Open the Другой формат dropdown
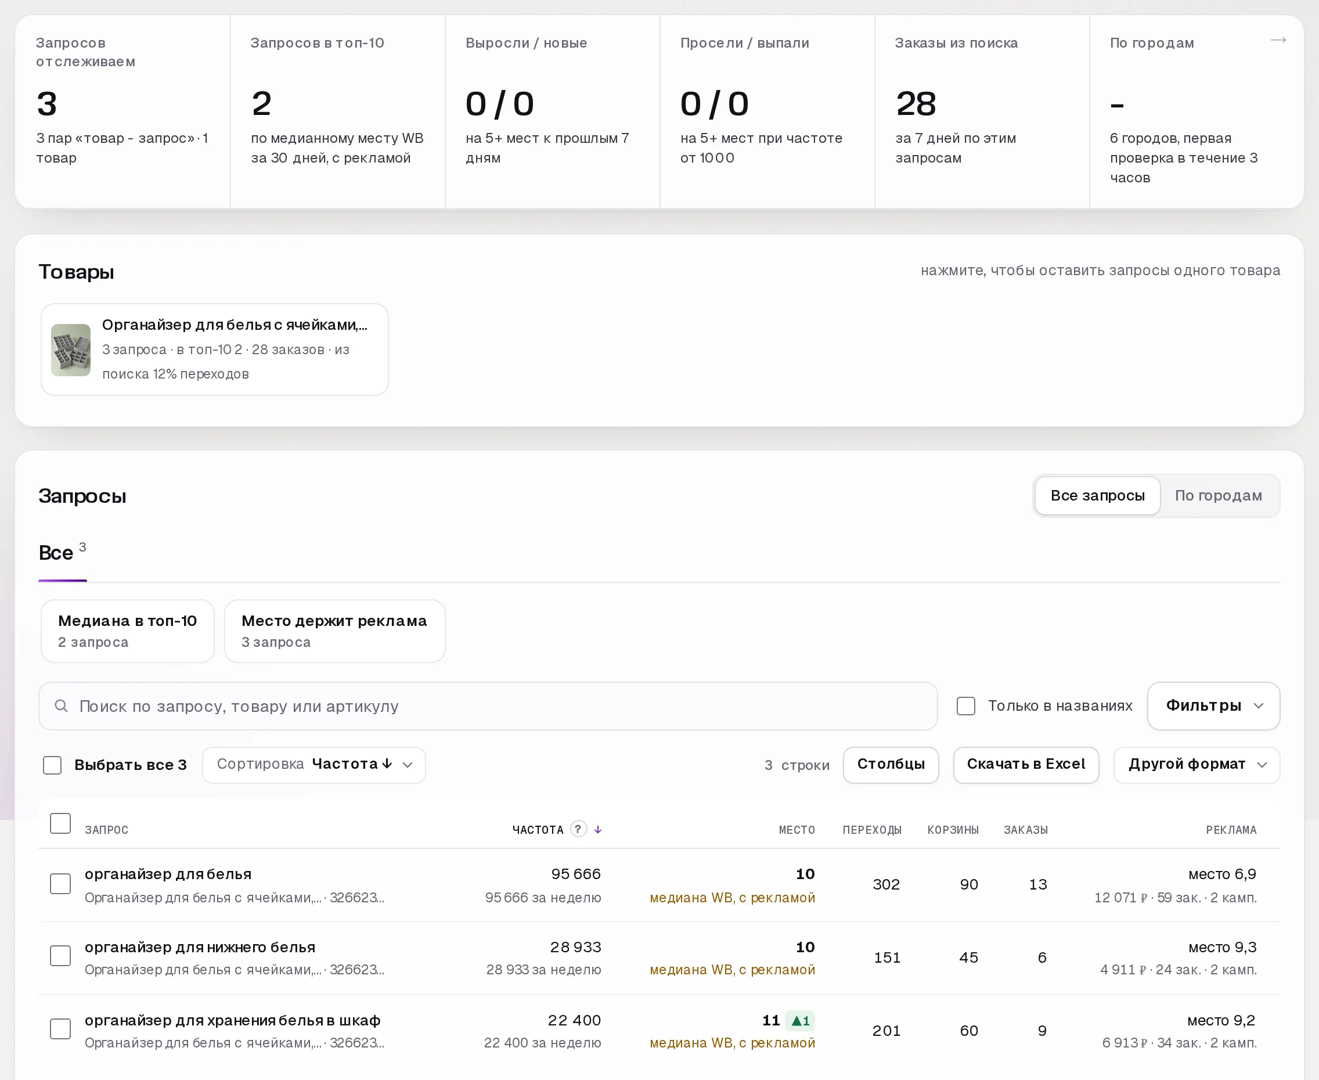1319x1080 pixels. coord(1197,765)
